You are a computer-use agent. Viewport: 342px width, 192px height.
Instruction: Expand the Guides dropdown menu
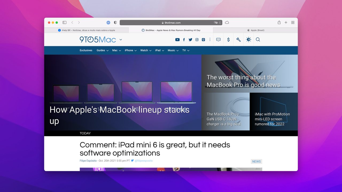coord(102,50)
